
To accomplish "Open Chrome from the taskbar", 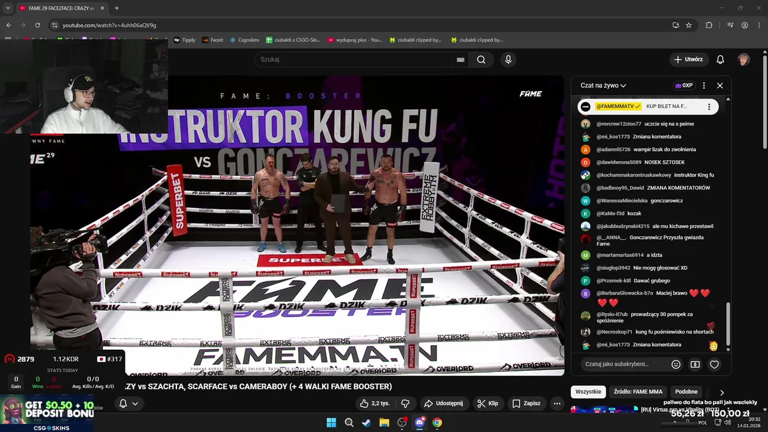I will pos(437,422).
